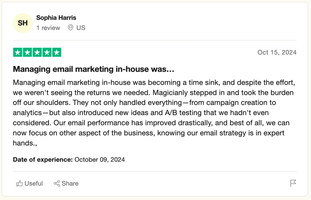Click the "1 review" count text

[48, 28]
